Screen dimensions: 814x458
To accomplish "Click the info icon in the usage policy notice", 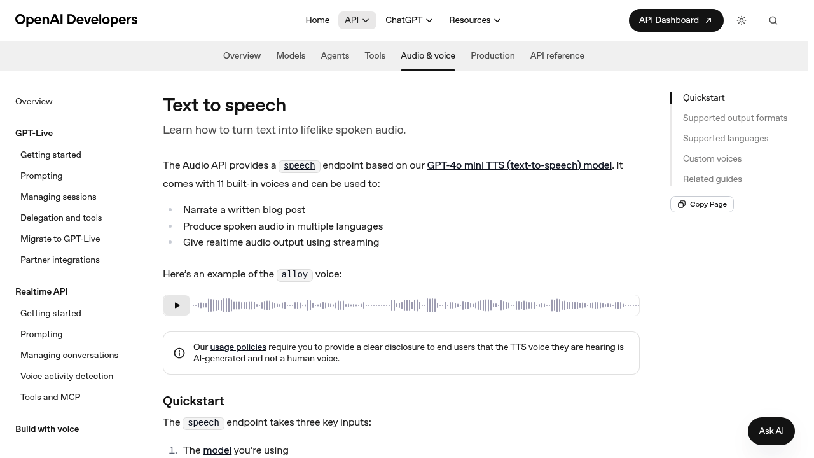I will tap(179, 353).
